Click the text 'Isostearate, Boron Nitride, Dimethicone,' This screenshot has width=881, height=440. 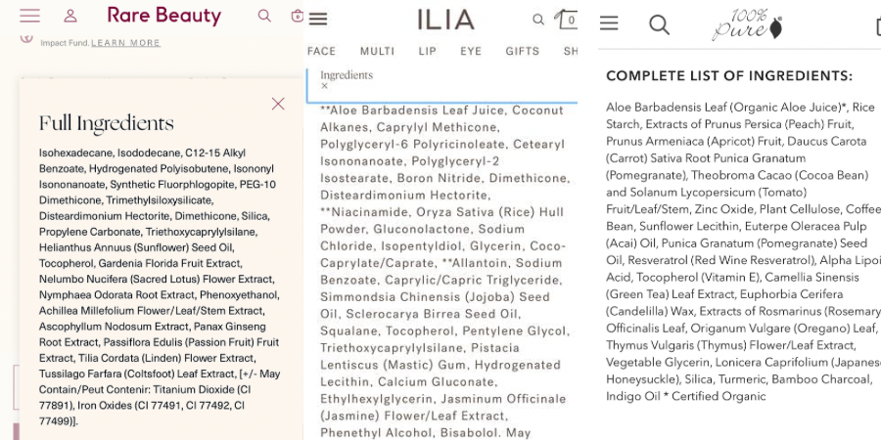point(445,178)
